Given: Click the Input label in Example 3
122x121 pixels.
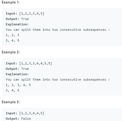Looking at the screenshot, I should [11, 113].
